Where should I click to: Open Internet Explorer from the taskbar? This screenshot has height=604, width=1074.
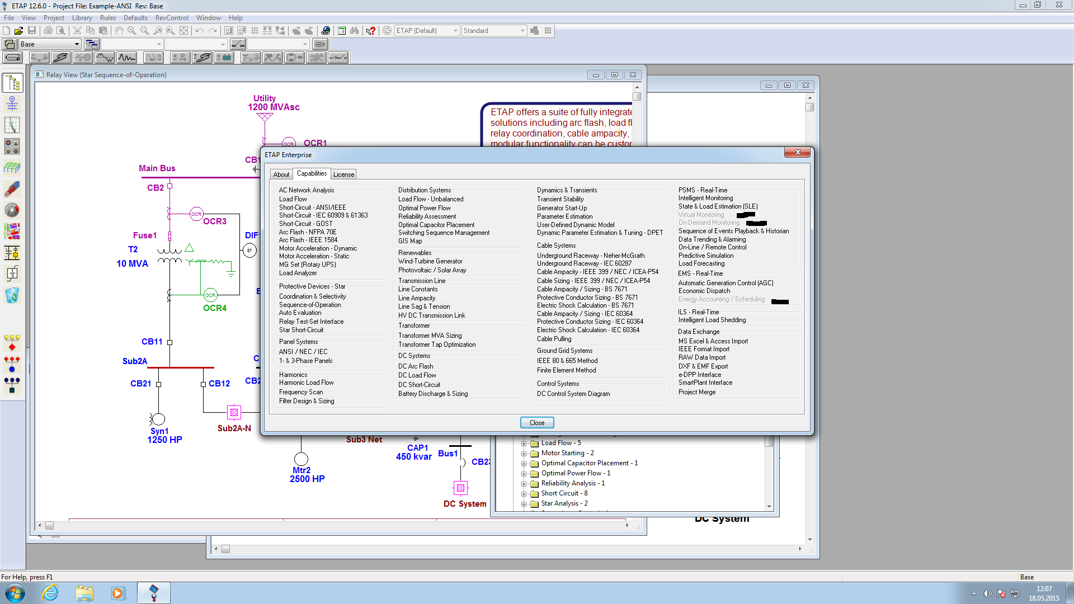50,593
